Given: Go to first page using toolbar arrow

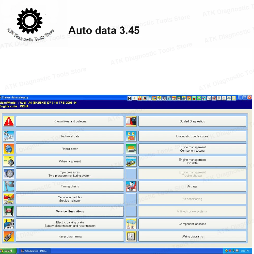Looking at the screenshot, I should (x=130, y=98).
